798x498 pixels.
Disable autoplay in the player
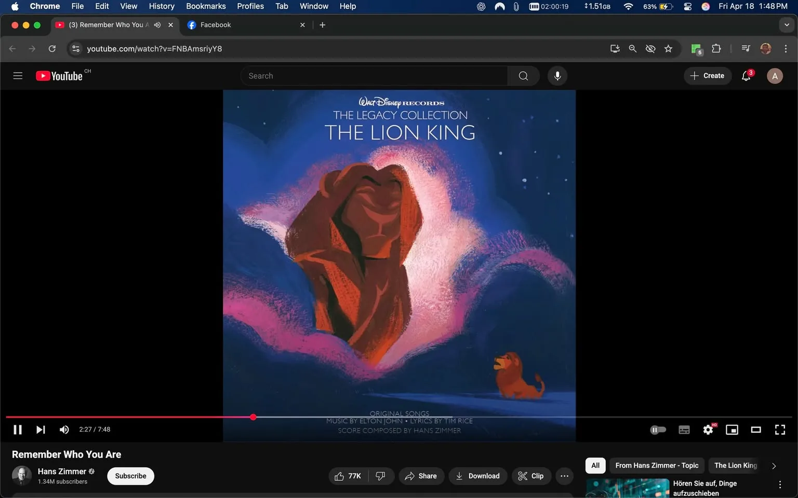pyautogui.click(x=658, y=430)
